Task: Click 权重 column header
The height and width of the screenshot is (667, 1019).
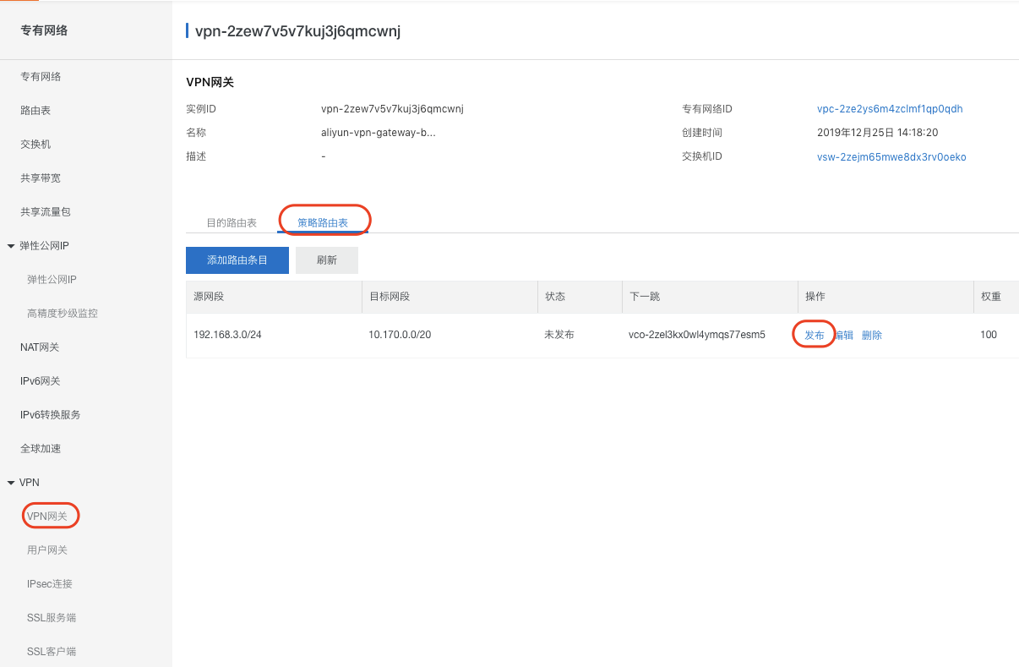Action: pyautogui.click(x=991, y=297)
